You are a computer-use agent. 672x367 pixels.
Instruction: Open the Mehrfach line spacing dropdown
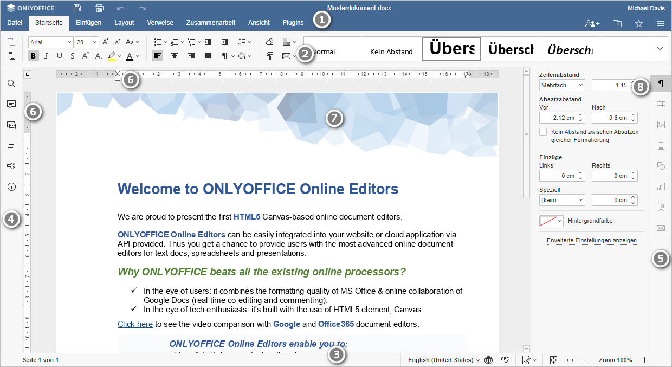562,85
